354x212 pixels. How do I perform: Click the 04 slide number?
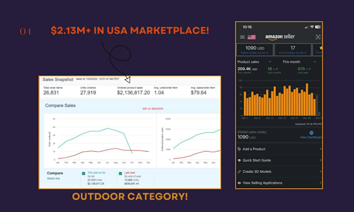click(26, 31)
